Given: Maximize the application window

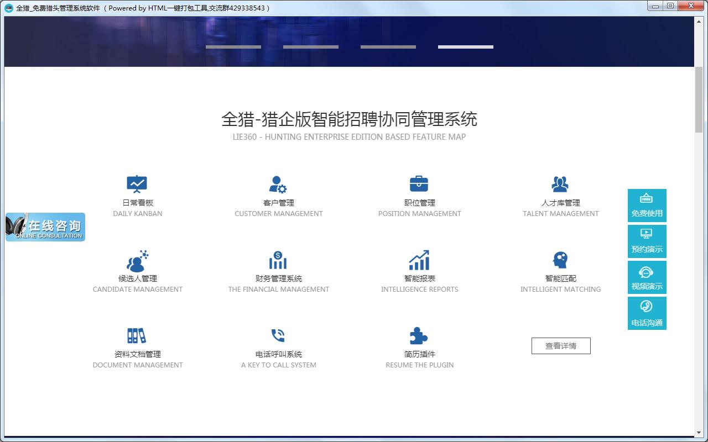Looking at the screenshot, I should [670, 6].
